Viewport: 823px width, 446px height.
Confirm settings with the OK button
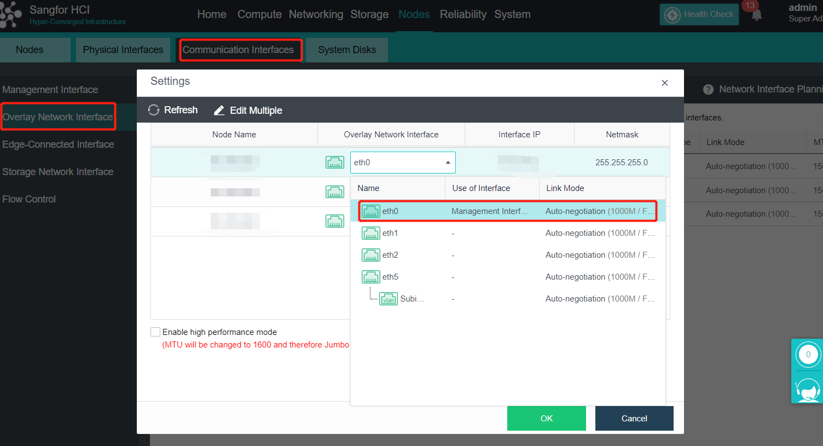546,418
